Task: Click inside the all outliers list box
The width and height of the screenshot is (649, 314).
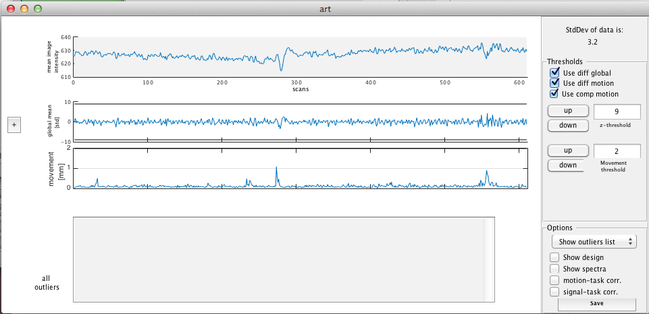Action: click(277, 259)
